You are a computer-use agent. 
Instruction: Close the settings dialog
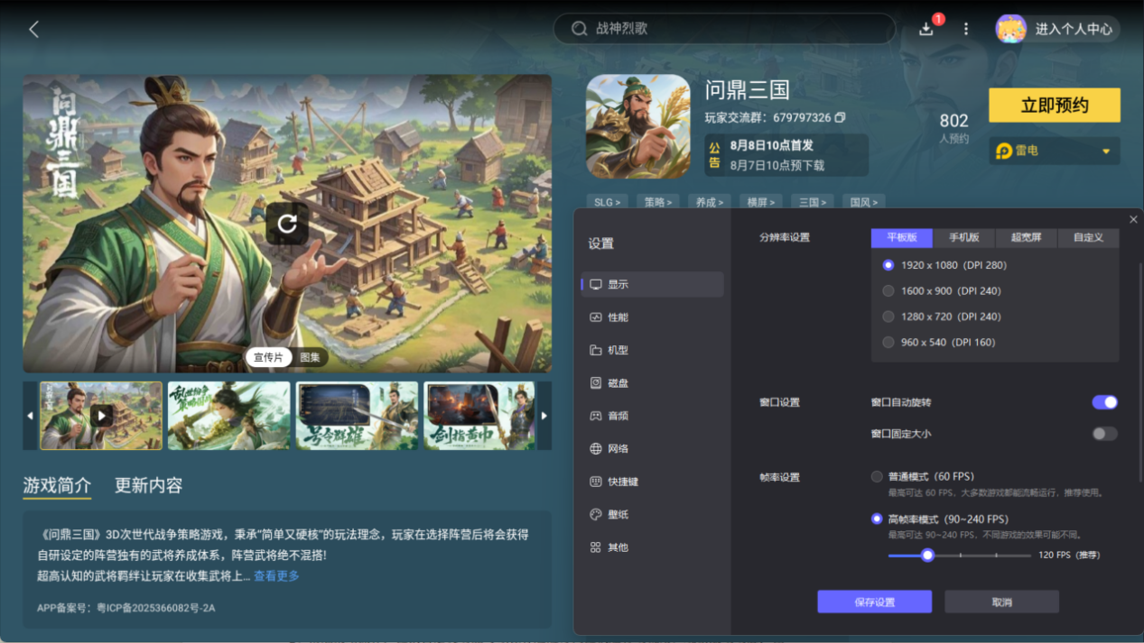click(1133, 219)
